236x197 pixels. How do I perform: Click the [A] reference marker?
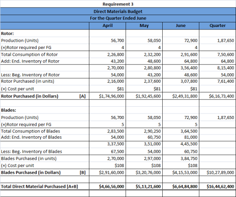point(83,96)
